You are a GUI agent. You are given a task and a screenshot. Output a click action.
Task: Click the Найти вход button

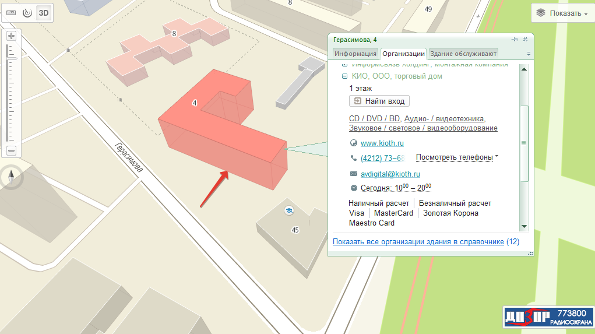click(379, 101)
